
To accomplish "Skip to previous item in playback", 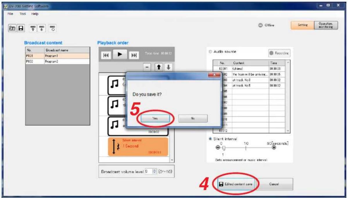I will click(106, 55).
